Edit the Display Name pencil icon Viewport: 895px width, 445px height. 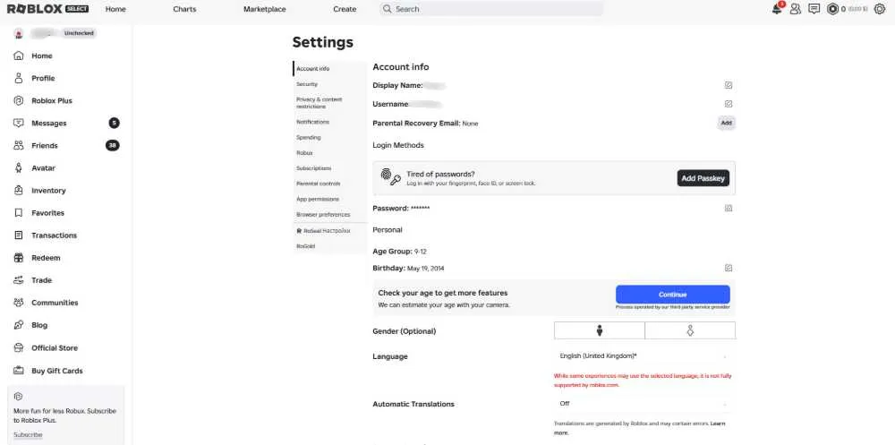click(729, 85)
